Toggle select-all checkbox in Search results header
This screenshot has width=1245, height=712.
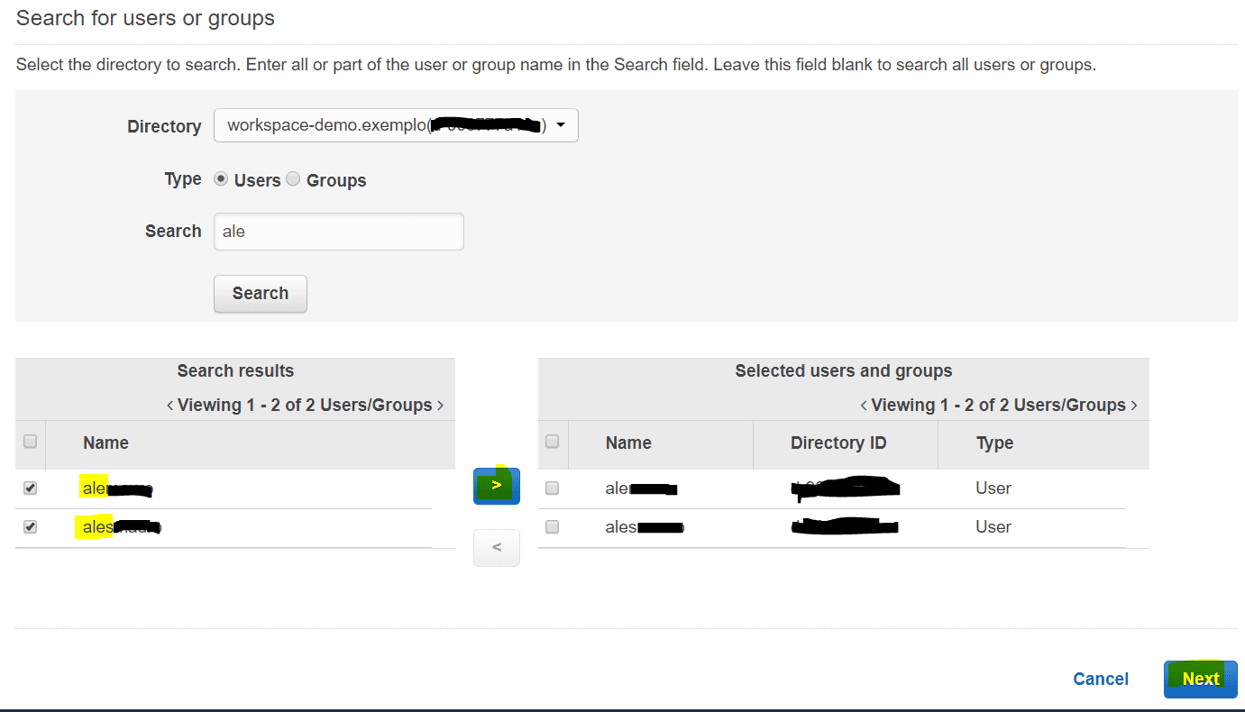click(30, 442)
